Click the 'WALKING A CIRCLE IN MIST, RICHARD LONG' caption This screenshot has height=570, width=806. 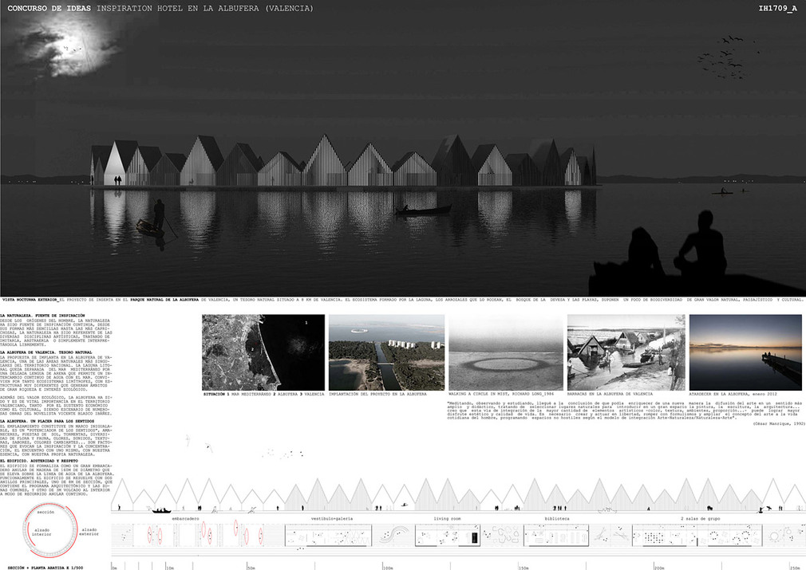point(500,394)
